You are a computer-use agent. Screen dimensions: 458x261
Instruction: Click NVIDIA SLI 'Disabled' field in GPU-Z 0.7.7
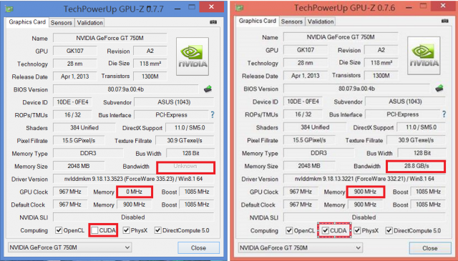(x=134, y=217)
